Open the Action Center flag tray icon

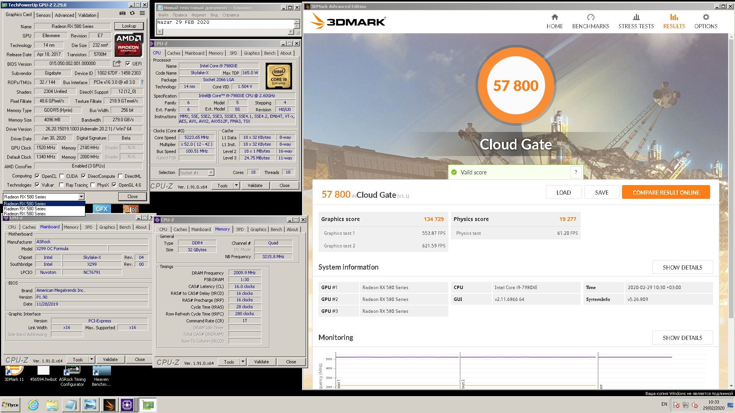[x=676, y=405]
